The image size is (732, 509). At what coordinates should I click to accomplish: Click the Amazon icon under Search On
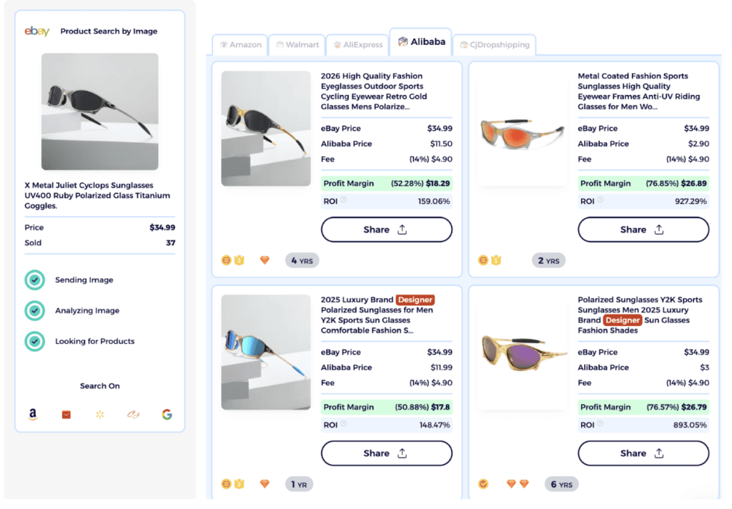(32, 414)
